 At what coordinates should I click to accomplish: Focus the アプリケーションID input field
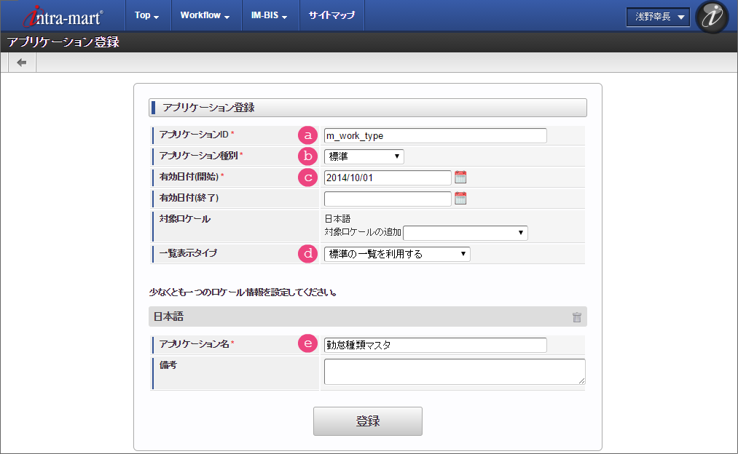[435, 135]
